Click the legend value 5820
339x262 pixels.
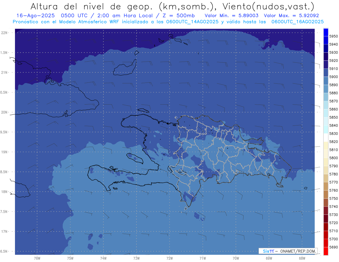click(x=333, y=142)
